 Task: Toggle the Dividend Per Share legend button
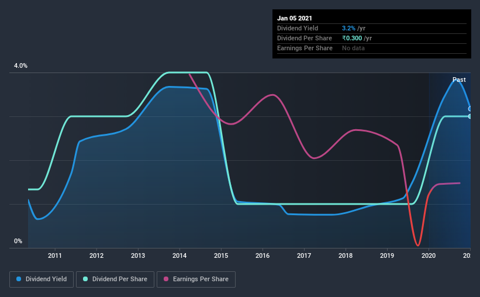click(x=115, y=279)
